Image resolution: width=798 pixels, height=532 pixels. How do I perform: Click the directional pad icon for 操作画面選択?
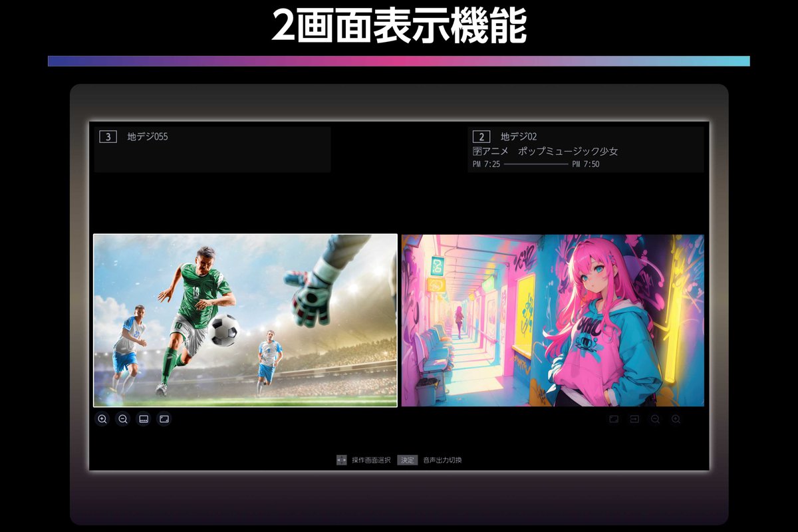coord(341,460)
